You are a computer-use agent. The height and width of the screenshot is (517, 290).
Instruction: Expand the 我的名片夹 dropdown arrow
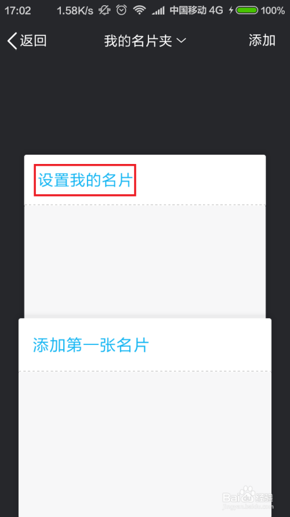[x=181, y=41]
